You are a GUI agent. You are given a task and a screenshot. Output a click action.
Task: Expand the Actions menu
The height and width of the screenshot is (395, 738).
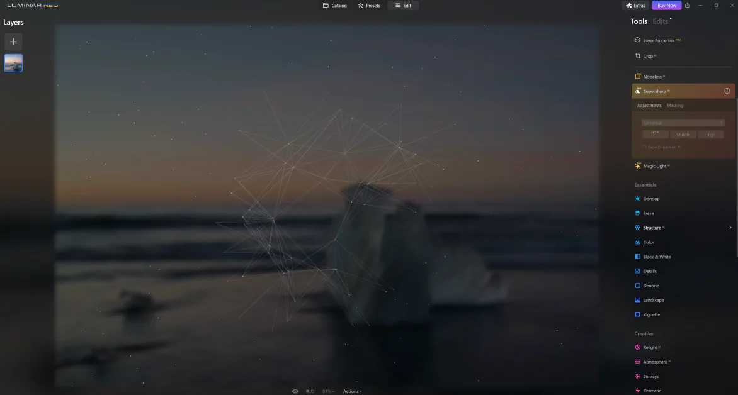[x=352, y=391]
